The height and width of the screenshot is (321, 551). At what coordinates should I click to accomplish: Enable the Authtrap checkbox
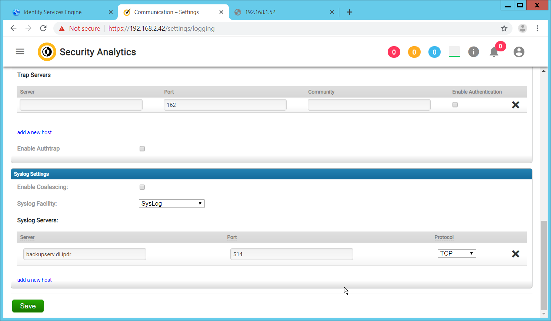coord(142,149)
